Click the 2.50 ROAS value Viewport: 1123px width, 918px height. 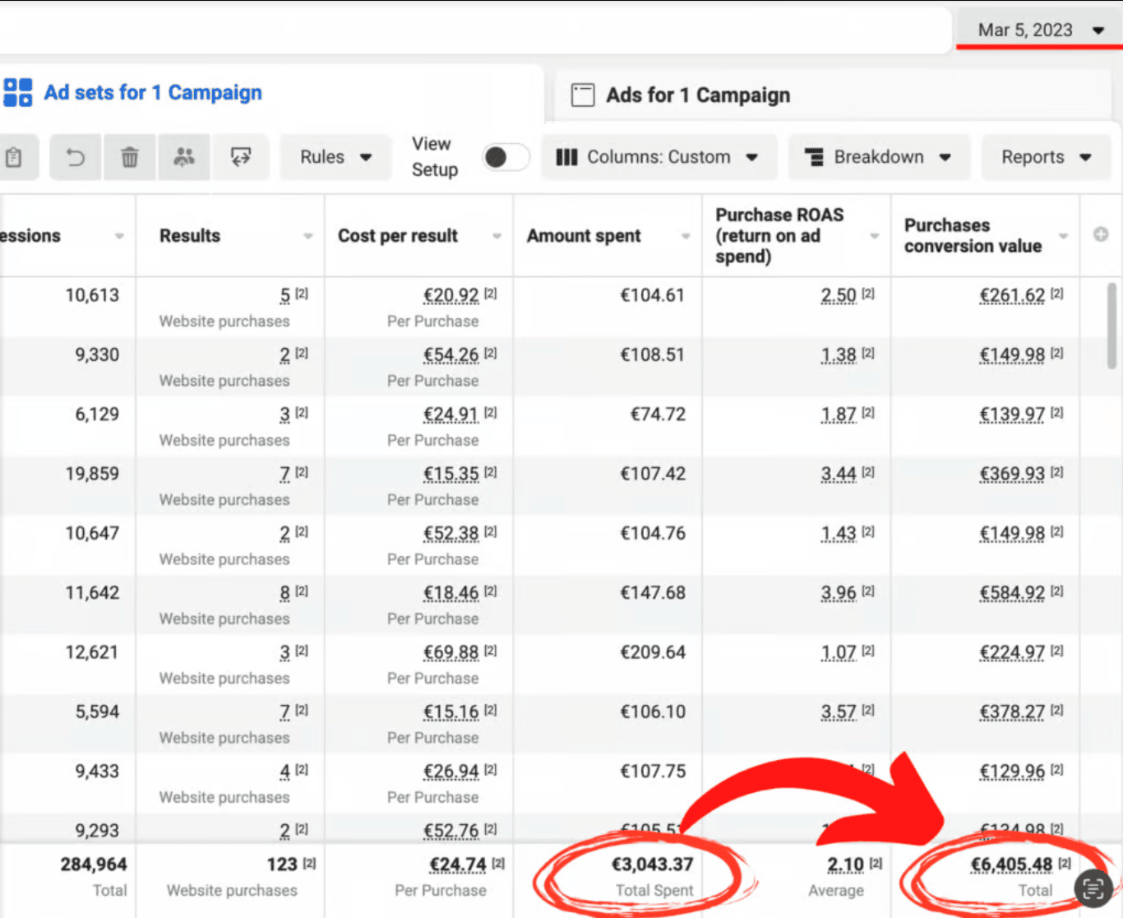click(839, 295)
